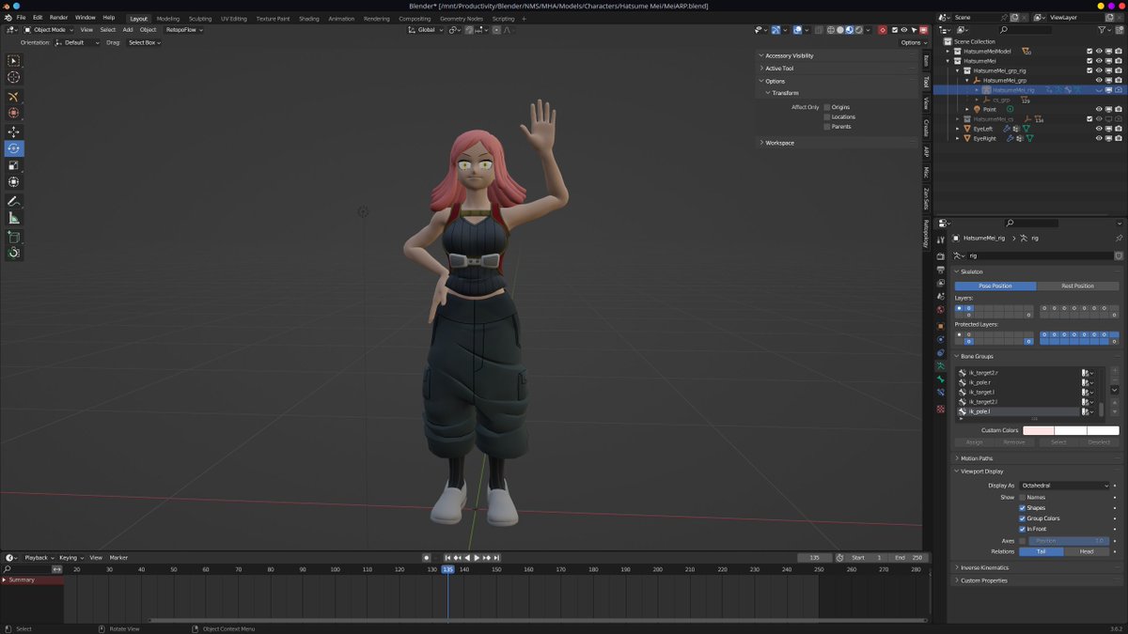Disable the Group Colors checkbox
Viewport: 1128px width, 634px height.
tap(1023, 518)
